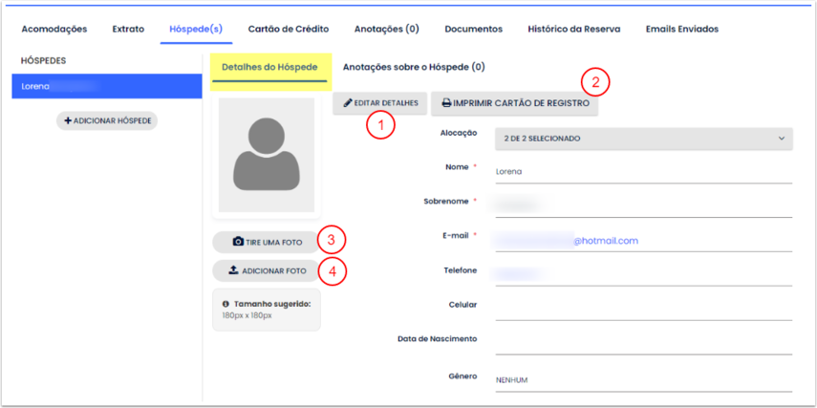The width and height of the screenshot is (817, 408).
Task: Expand the Alocação chevron arrow
Action: (782, 139)
